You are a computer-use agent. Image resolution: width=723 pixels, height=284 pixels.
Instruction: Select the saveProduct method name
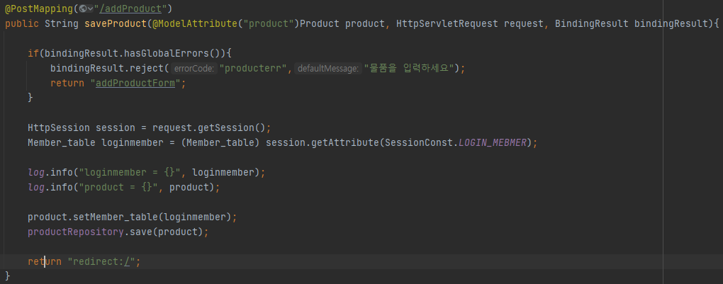click(116, 23)
